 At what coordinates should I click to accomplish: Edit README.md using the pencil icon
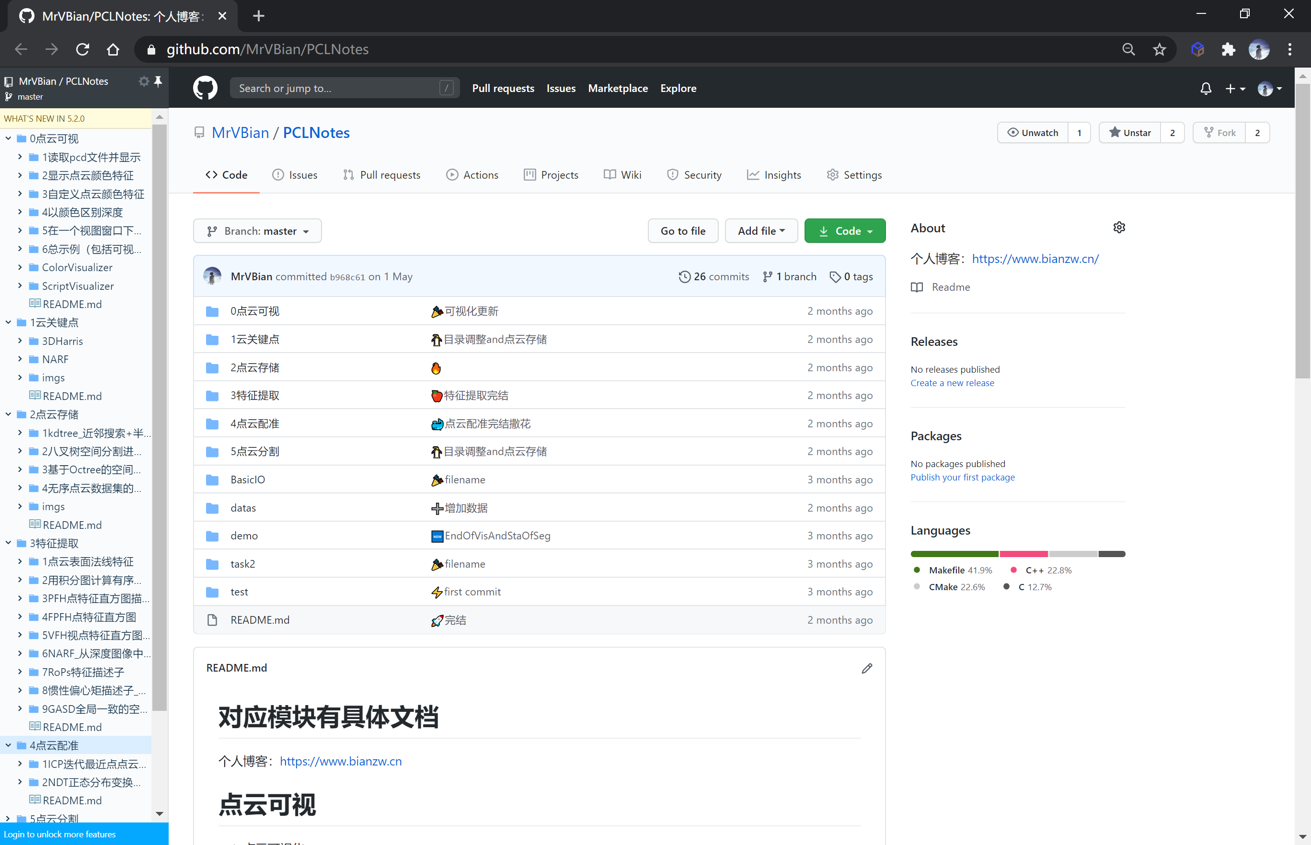(866, 668)
